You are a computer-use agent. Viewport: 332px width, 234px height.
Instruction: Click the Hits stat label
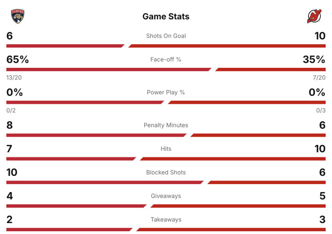click(x=166, y=149)
